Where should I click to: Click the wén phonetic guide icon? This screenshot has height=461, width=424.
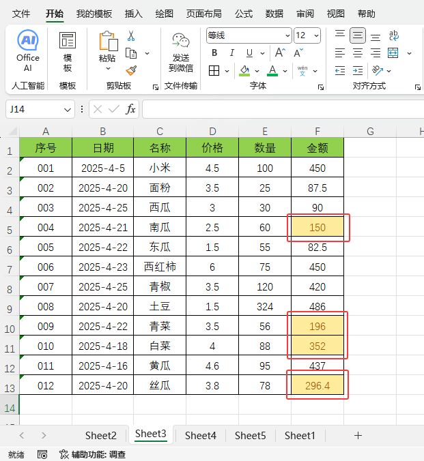(302, 71)
